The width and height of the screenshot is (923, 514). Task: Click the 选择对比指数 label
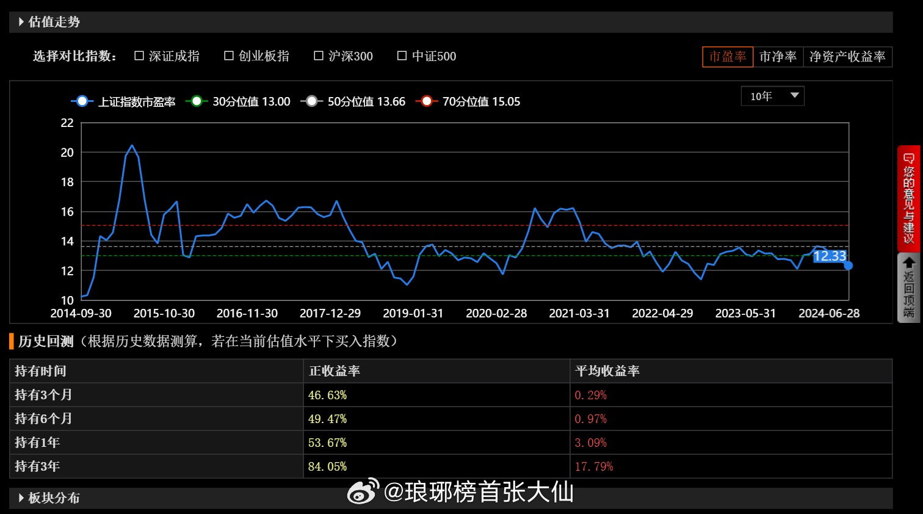pos(74,56)
